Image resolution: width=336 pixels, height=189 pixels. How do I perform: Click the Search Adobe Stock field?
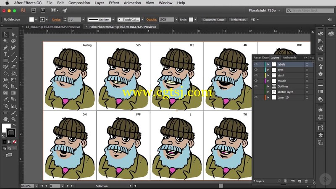(310, 10)
